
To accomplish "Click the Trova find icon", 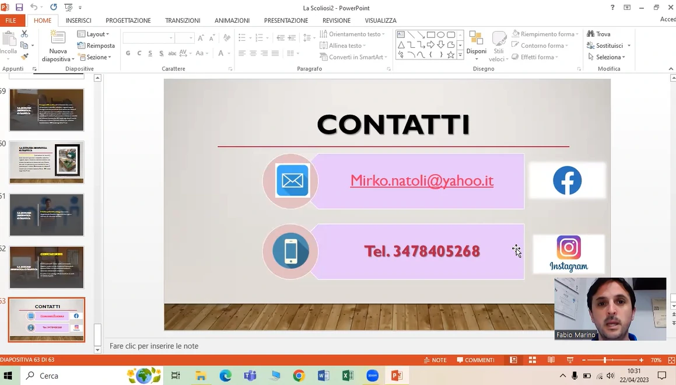I will pos(591,34).
